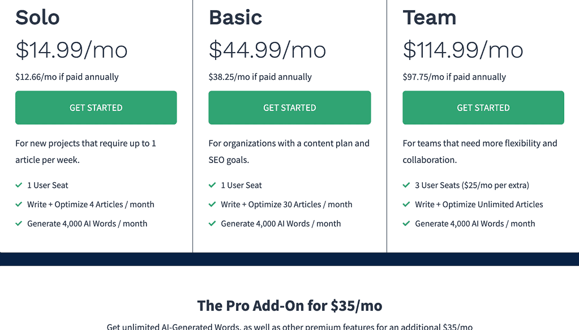Image resolution: width=579 pixels, height=330 pixels.
Task: Click checkmark beside Team 4,000 AI Words
Action: [406, 224]
